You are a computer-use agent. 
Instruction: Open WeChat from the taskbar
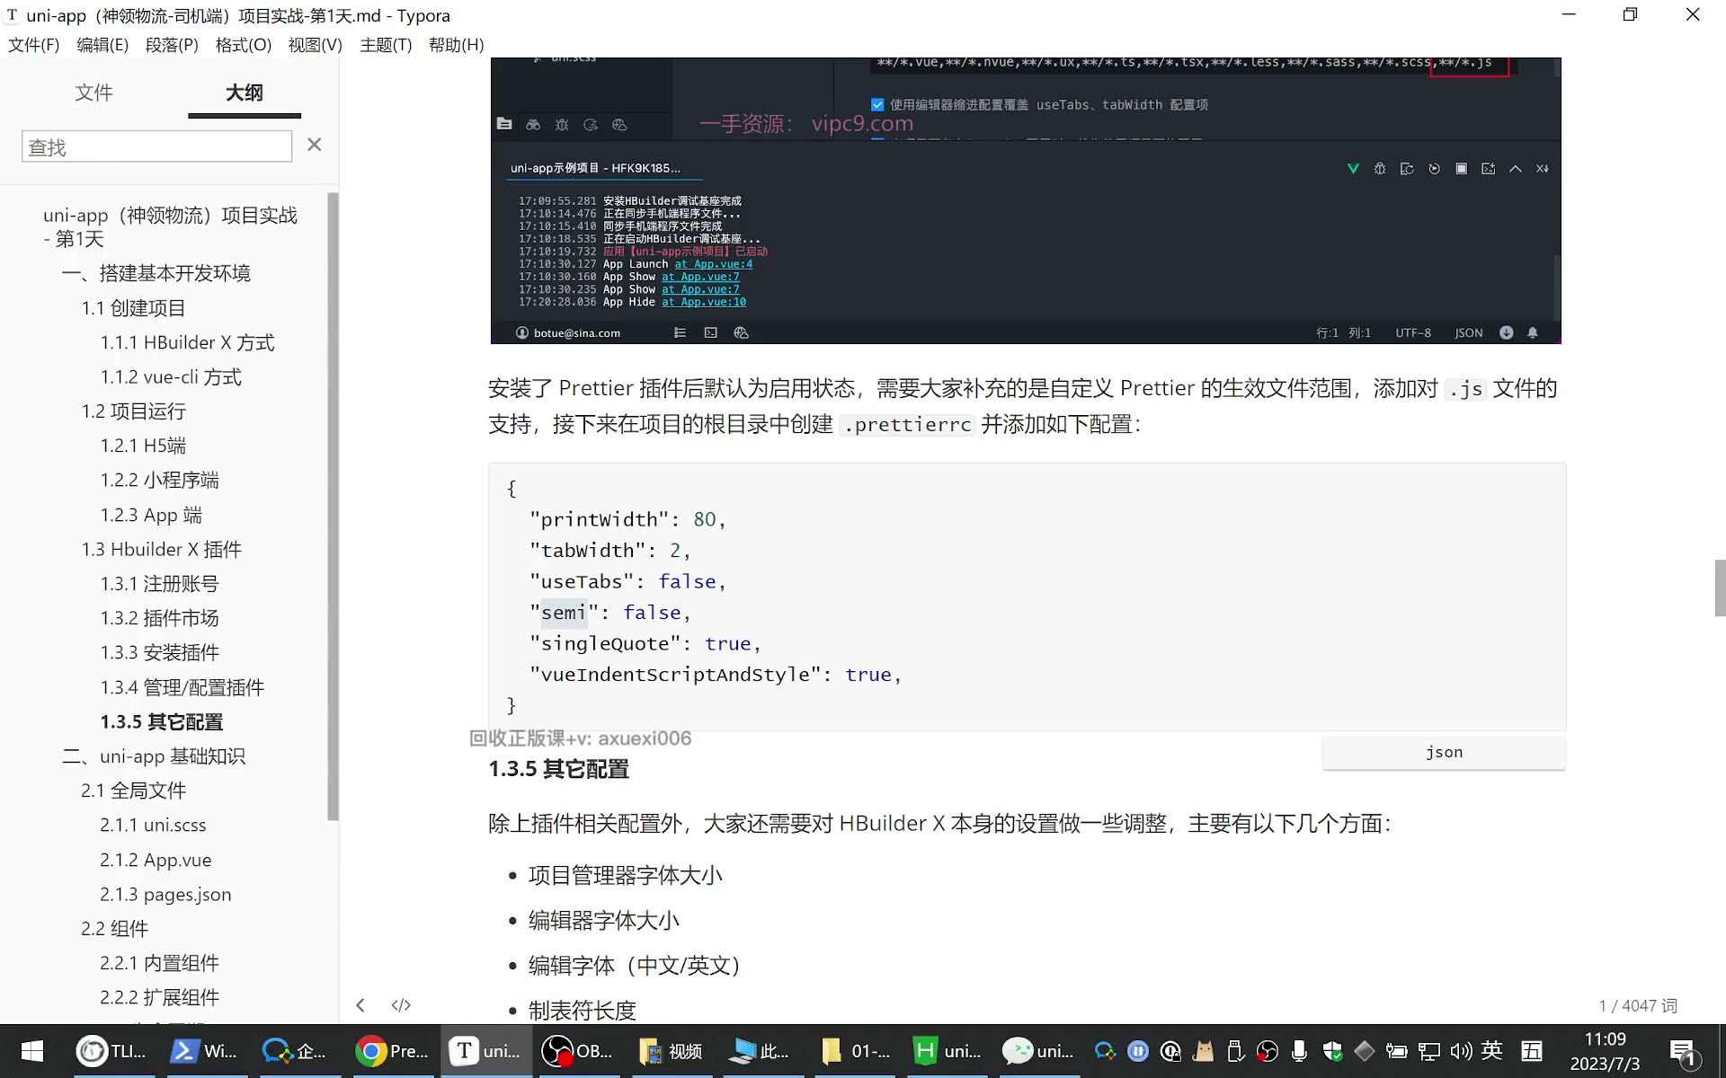coord(1039,1051)
